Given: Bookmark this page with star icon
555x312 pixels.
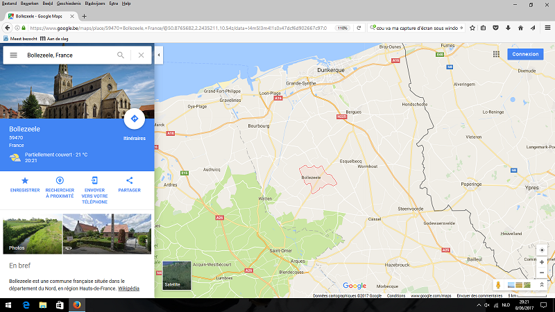Looking at the screenshot, I should pyautogui.click(x=472, y=28).
